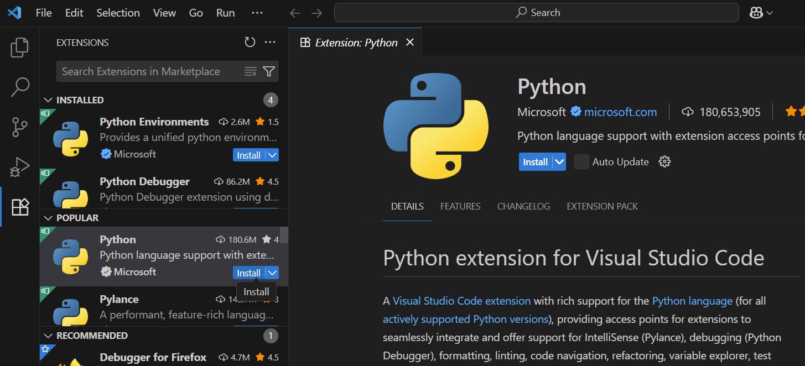Viewport: 805px width, 366px height.
Task: Open the Copilot dropdown chevron
Action: click(x=770, y=13)
